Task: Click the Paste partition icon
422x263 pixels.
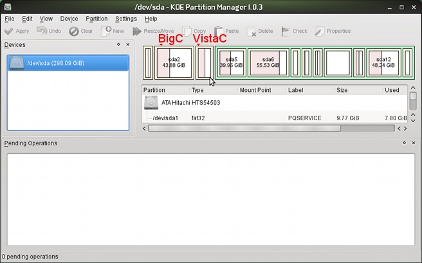Action: pyautogui.click(x=219, y=31)
